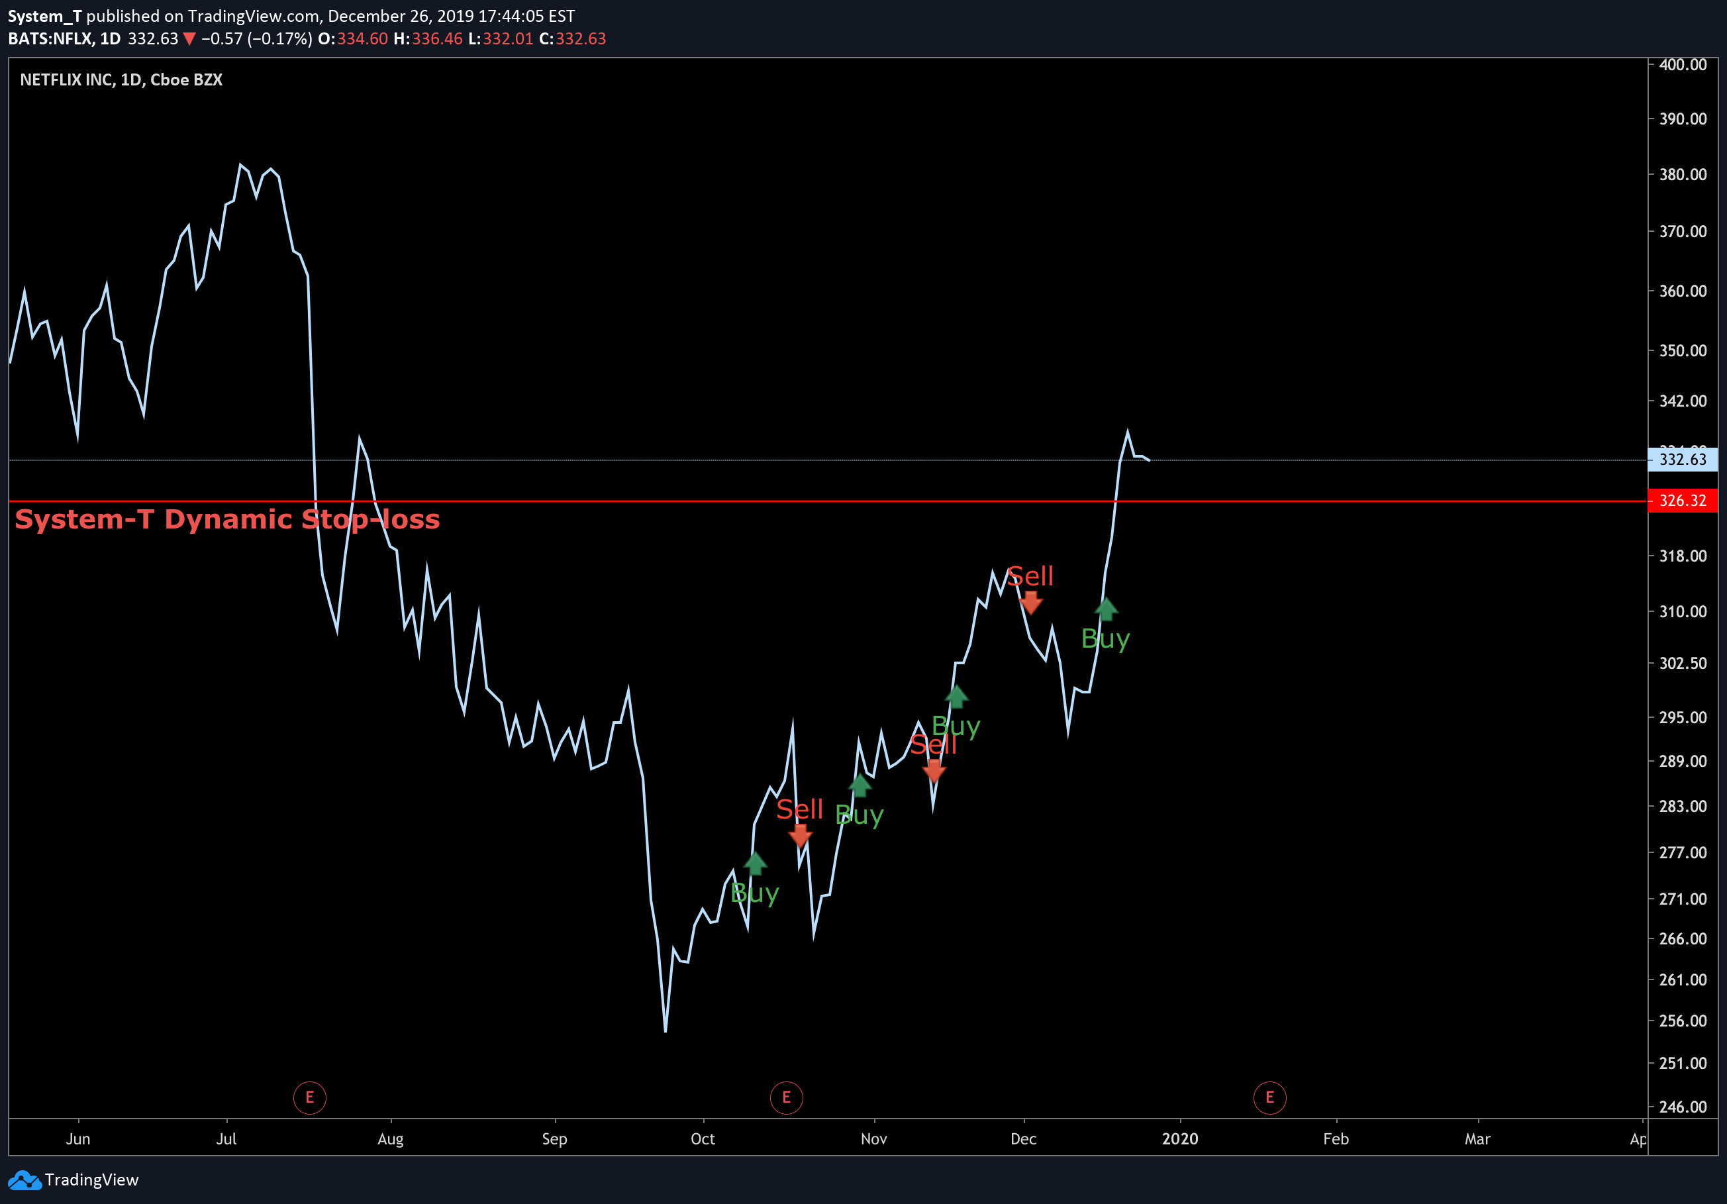Viewport: 1727px width, 1204px height.
Task: Click the L:332.01 low value
Action: 501,39
